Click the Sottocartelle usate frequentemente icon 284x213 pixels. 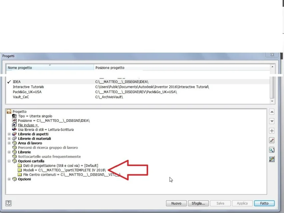14,156
